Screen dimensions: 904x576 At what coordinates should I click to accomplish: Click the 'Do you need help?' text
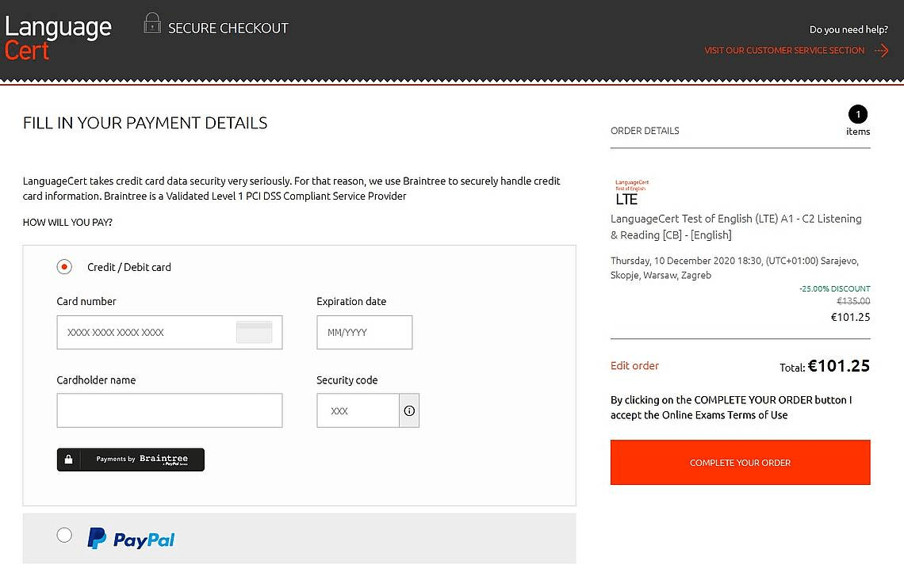(x=848, y=29)
